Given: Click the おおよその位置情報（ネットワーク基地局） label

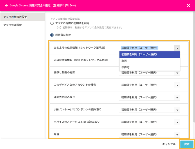Looking at the screenshot, I should click(80, 48).
